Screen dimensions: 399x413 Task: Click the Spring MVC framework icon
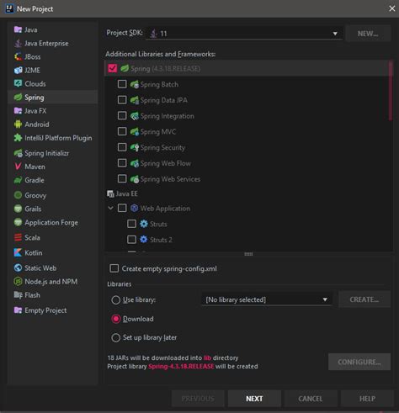[135, 132]
